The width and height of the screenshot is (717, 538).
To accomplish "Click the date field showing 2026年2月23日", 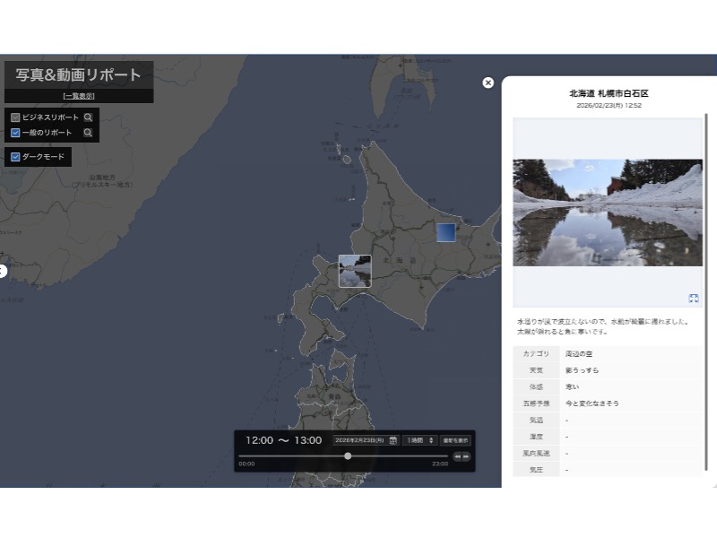I will click(359, 440).
